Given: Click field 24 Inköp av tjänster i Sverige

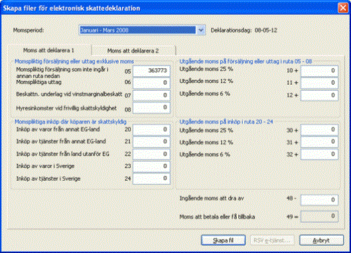Looking at the screenshot, I should pyautogui.click(x=151, y=179).
